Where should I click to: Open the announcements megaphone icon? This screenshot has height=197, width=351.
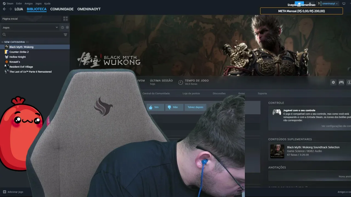click(x=299, y=4)
